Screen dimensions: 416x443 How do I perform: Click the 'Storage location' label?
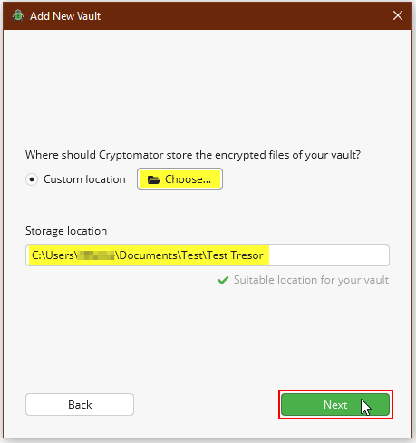click(66, 231)
